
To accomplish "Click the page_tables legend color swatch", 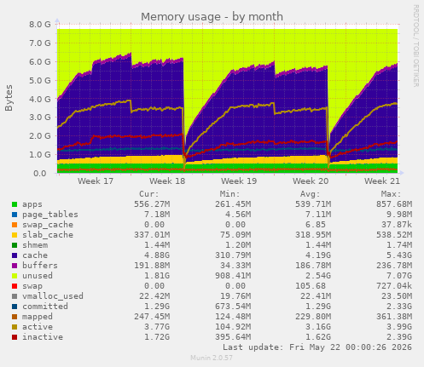I will 15,215.
